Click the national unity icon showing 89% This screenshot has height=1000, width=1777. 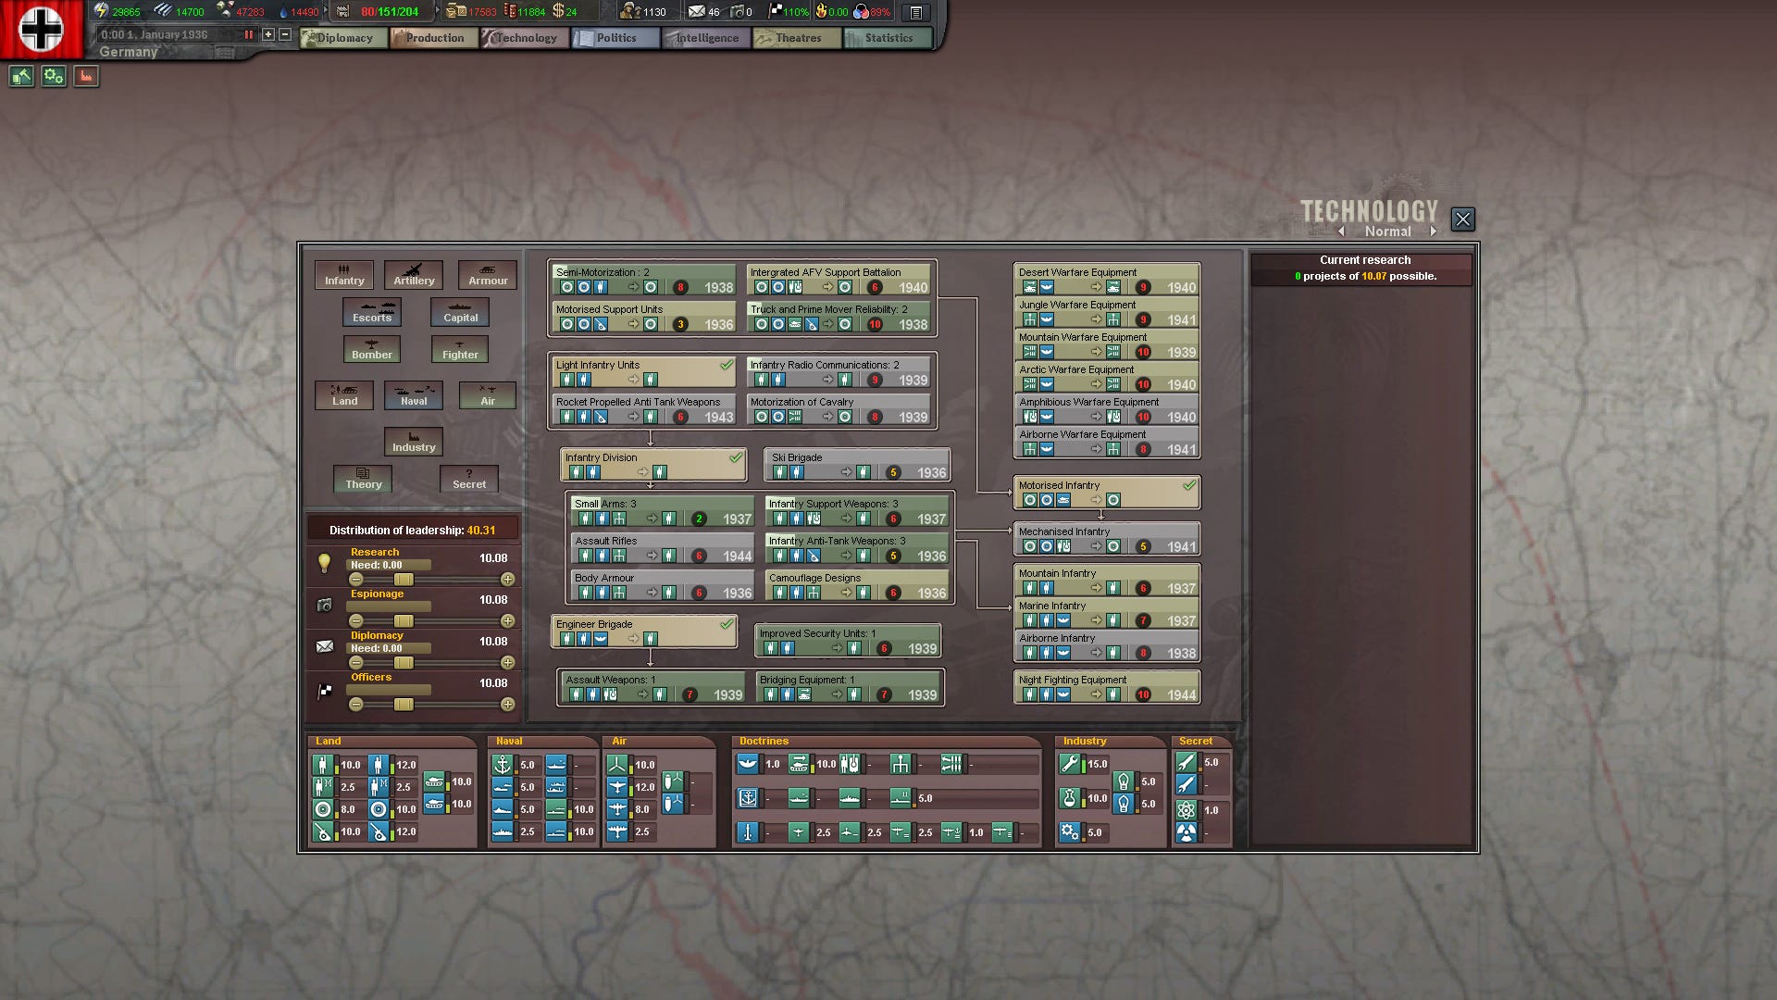pos(862,12)
